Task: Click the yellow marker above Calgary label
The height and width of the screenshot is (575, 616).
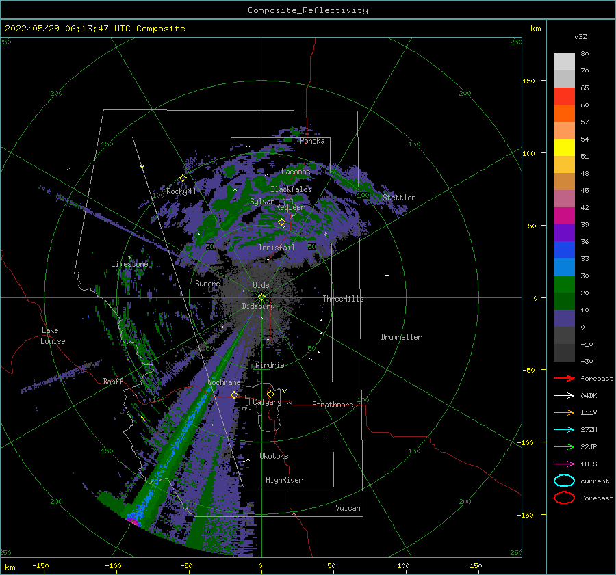Action: click(270, 394)
